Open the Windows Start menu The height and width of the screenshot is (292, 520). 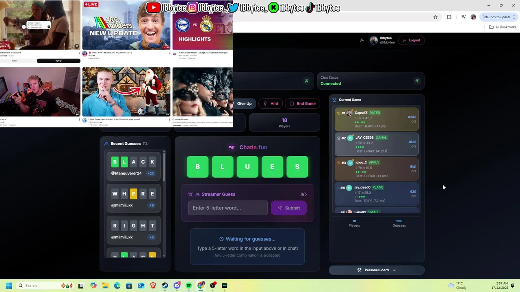tap(9, 286)
